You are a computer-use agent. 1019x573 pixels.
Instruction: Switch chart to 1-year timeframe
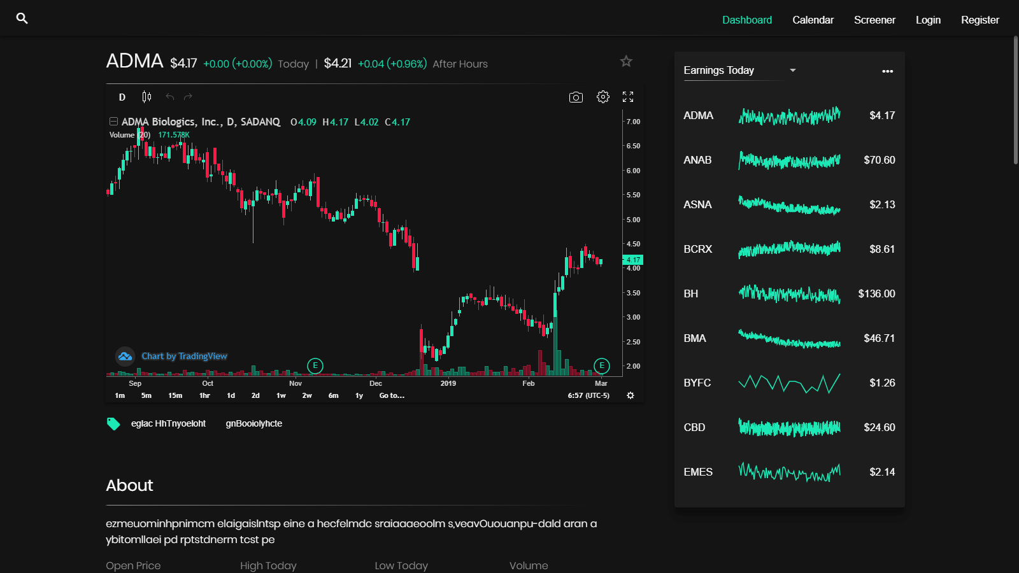(x=358, y=395)
